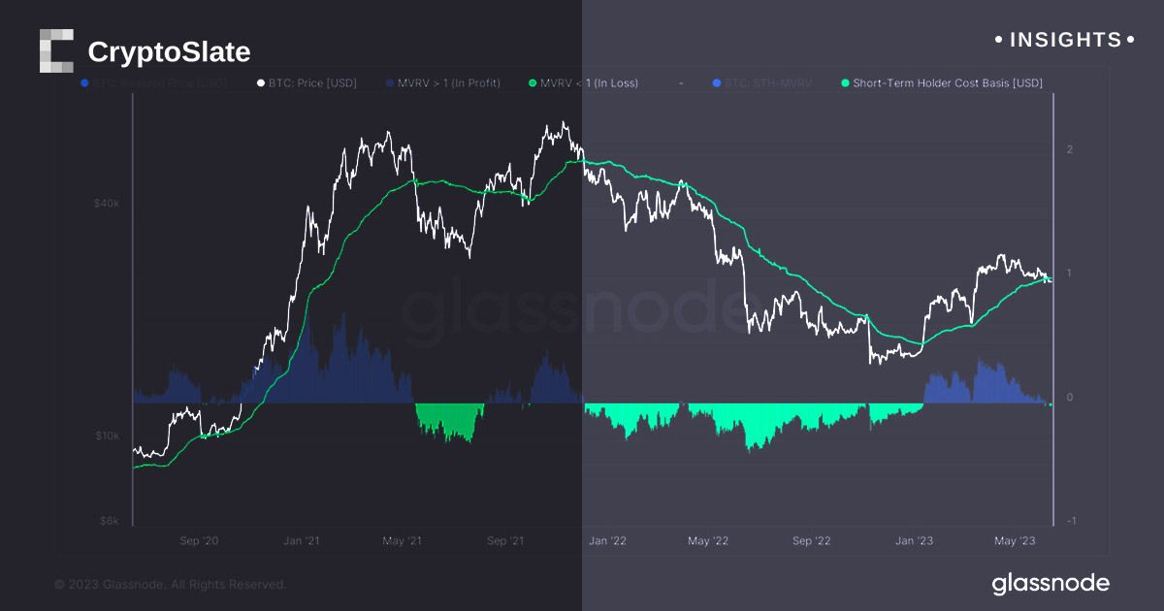Screen dimensions: 1164x611
Task: Select the Jan '22 x-axis label
Action: coord(607,541)
